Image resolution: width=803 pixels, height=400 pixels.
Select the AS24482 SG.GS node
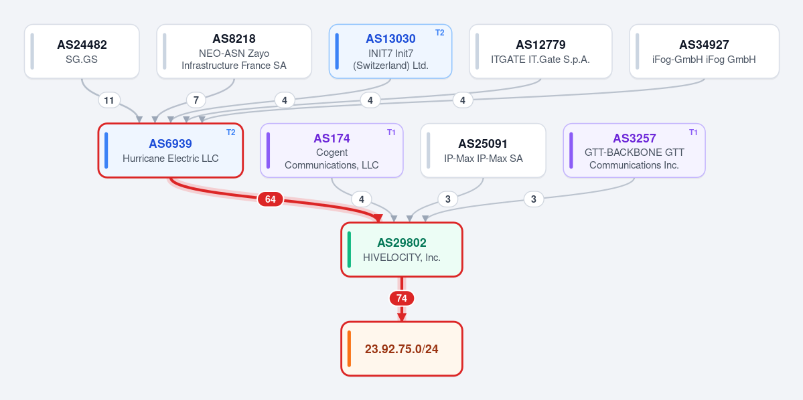[x=82, y=52]
